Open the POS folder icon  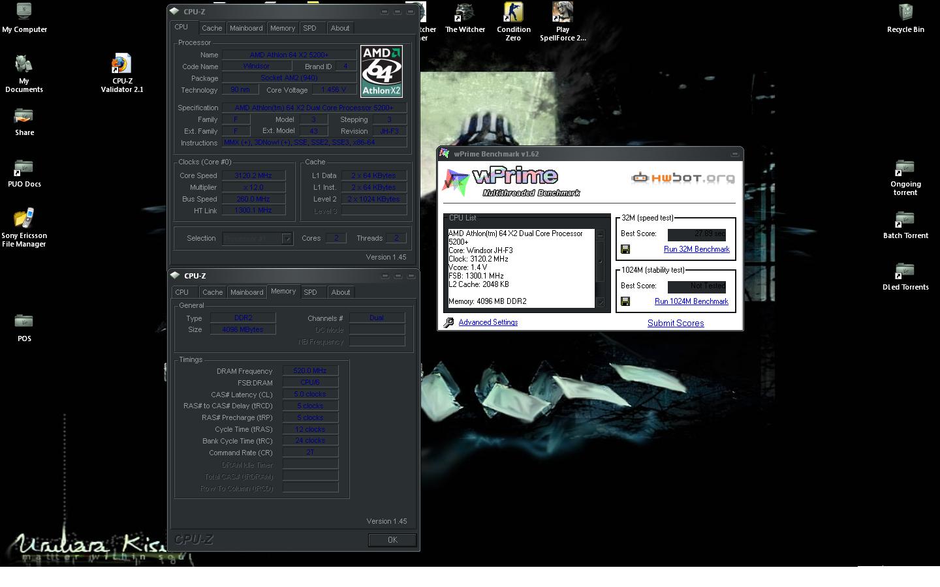point(24,327)
